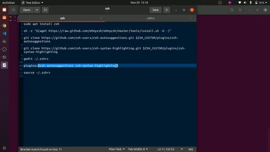Show applications grid in the dock
Screen dimensions: 270x152
click(4, 148)
